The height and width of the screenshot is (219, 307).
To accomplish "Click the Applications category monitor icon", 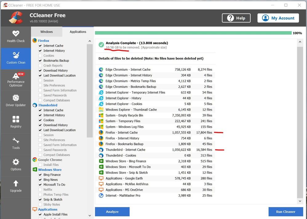I will coord(35,209).
